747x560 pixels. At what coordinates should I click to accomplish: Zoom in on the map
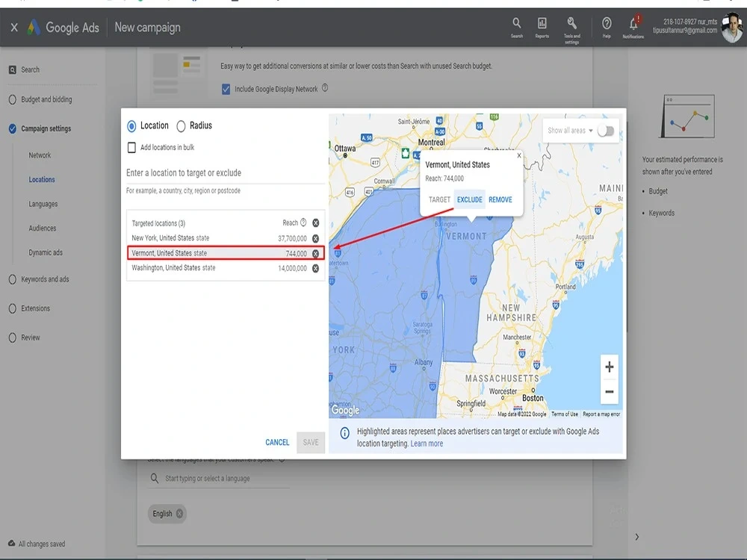click(x=610, y=367)
